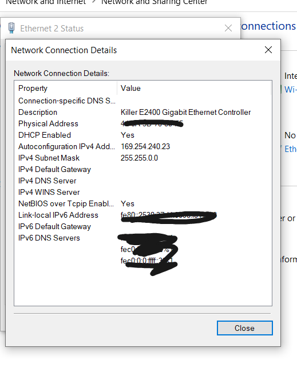Select the Description property row

click(143, 112)
